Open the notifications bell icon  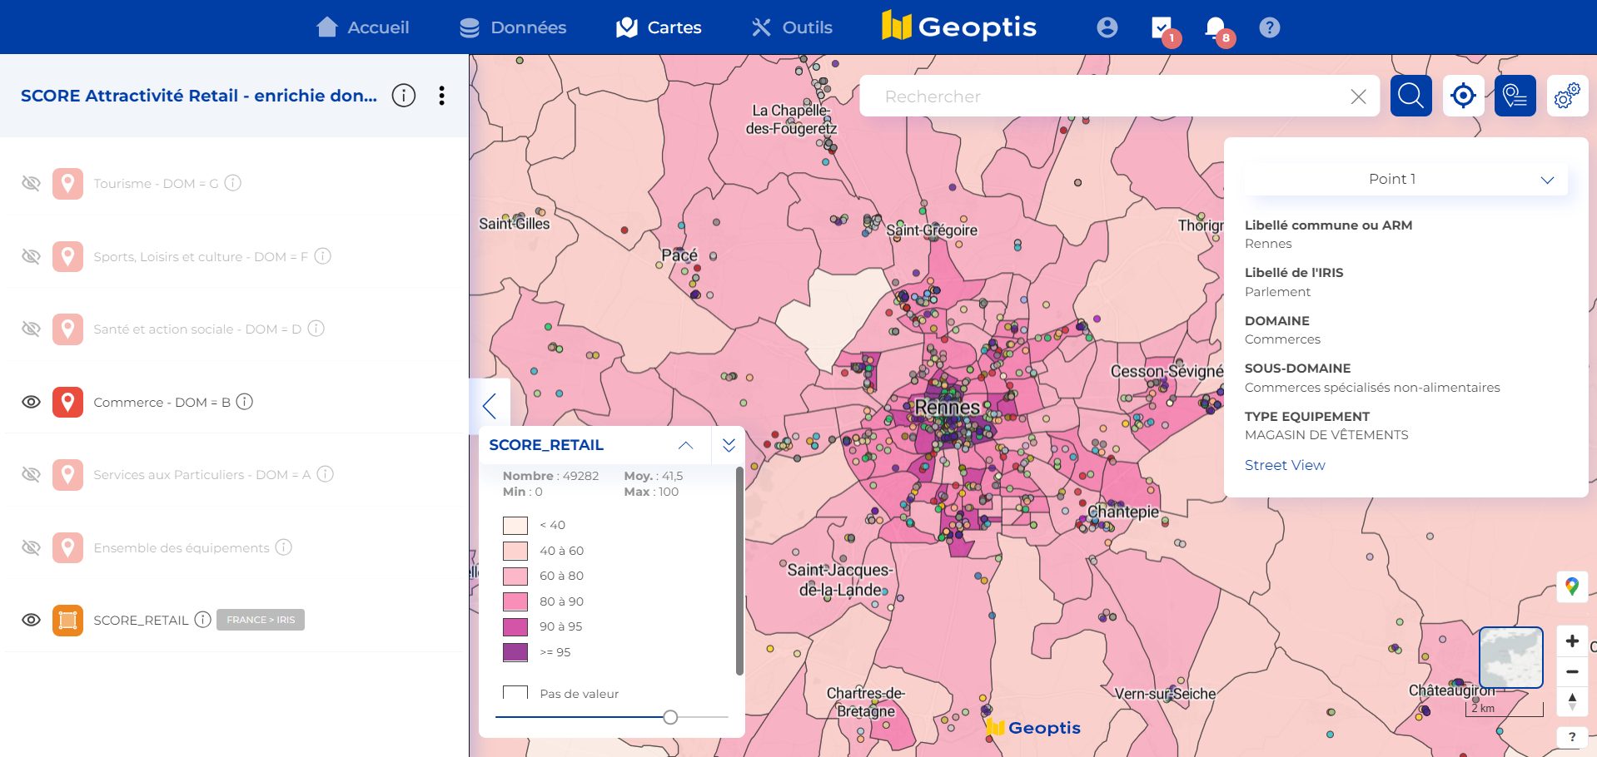1216,27
